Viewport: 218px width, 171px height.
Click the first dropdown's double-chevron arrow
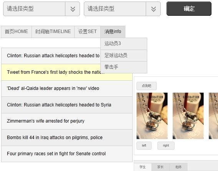coord(73,9)
